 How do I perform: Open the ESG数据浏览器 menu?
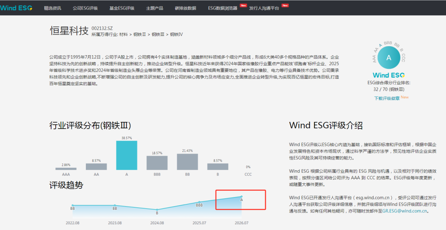[x=223, y=8]
